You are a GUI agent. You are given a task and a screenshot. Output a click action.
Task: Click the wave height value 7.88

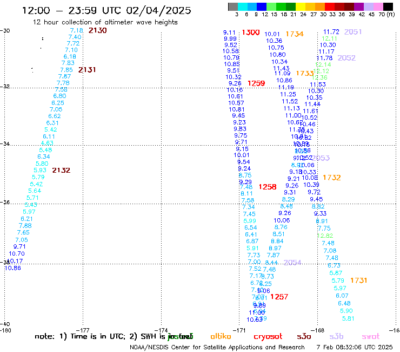tap(25, 226)
